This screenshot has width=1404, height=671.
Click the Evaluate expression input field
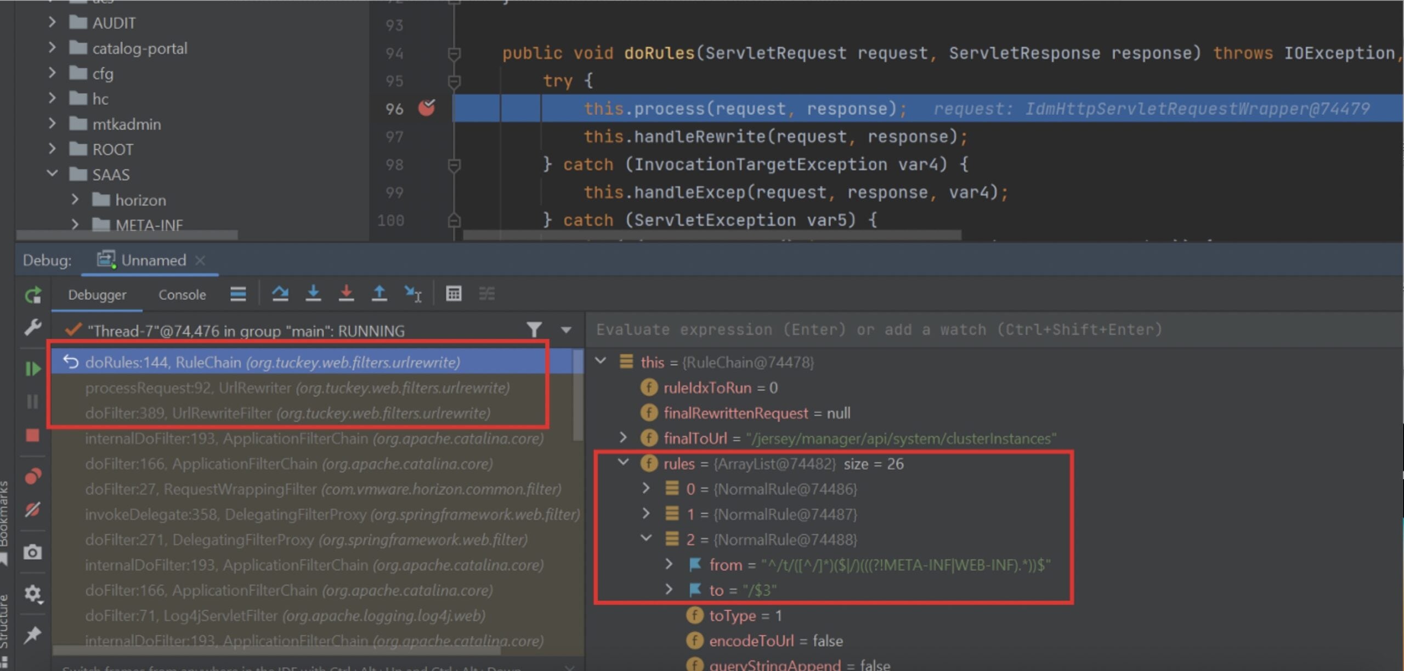877,329
